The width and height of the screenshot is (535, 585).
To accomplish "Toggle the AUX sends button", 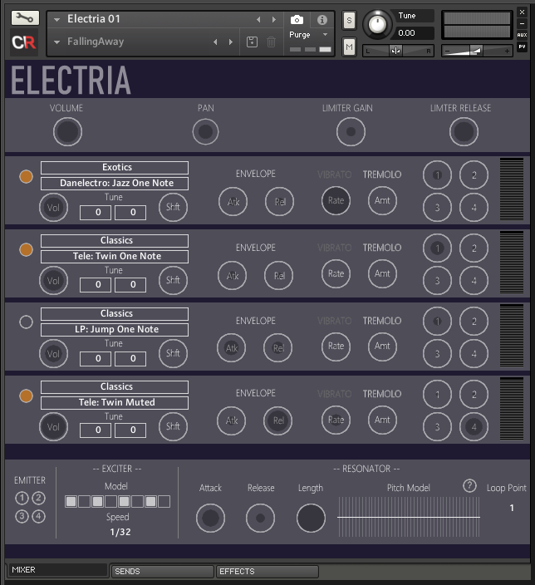I will (522, 35).
